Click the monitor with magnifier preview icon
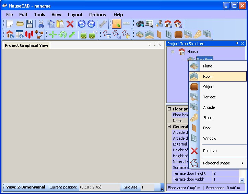 point(150,24)
